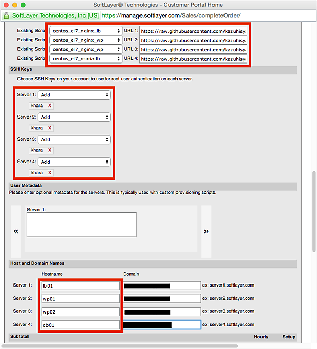Click the horizontal scrollbar at bottom

click(x=120, y=346)
